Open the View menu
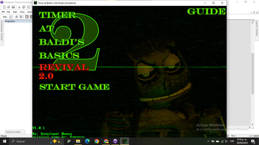This screenshot has width=259, height=145. coord(22,12)
